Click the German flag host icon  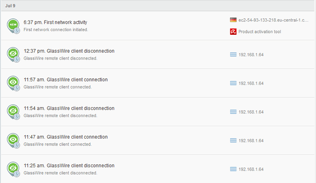(x=233, y=20)
